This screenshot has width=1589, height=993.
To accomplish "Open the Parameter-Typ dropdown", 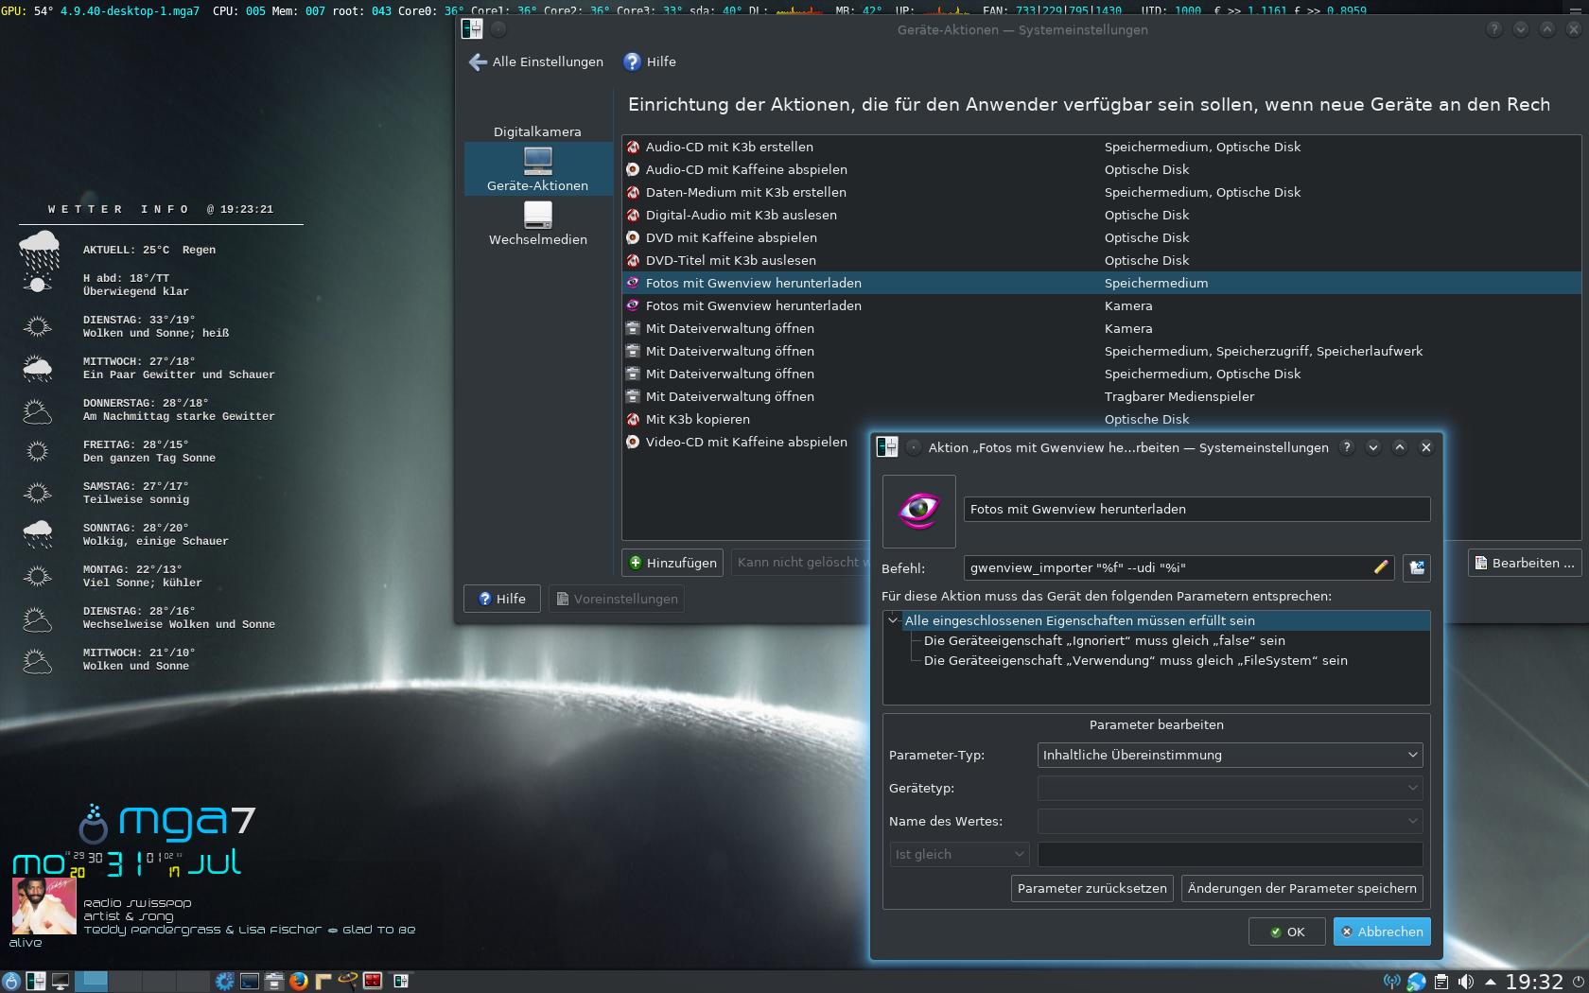I will coord(1230,755).
